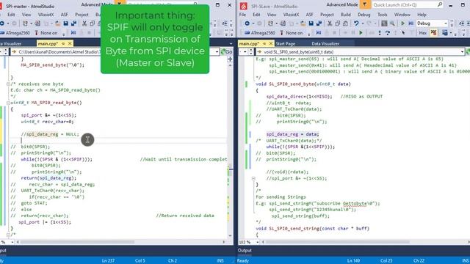The width and height of the screenshot is (470, 264).
Task: Collapse region near '//spi_port &= ~(1<<SS)' line
Action: [253, 178]
